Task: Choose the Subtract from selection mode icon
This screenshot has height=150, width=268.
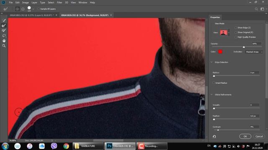Action: point(23,9)
